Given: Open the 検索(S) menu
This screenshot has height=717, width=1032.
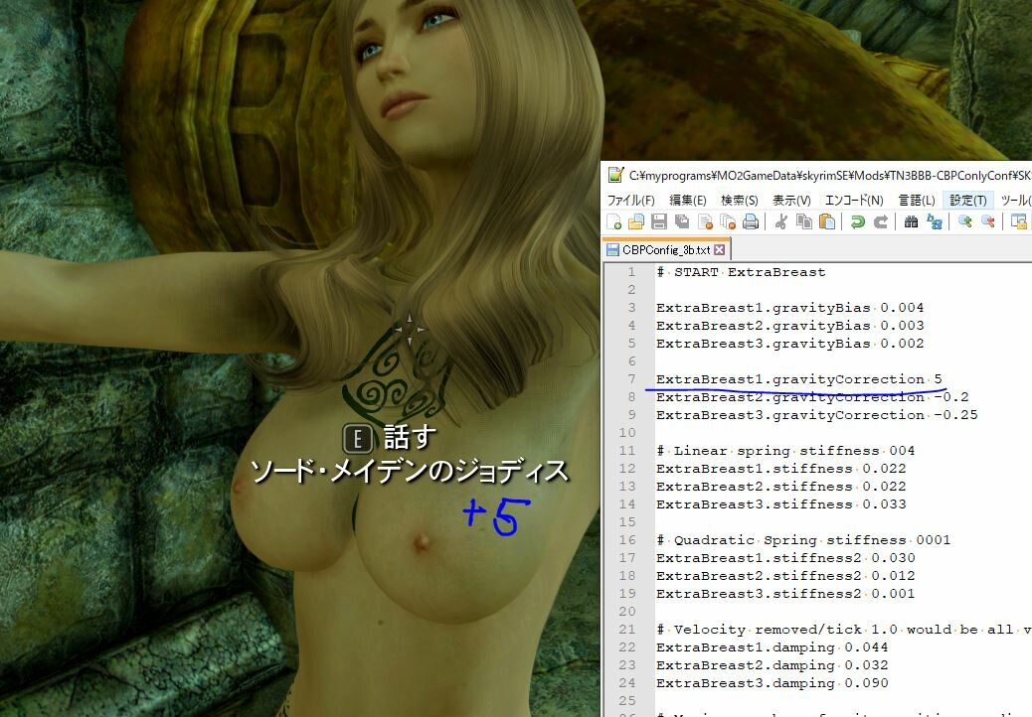Looking at the screenshot, I should pyautogui.click(x=739, y=200).
